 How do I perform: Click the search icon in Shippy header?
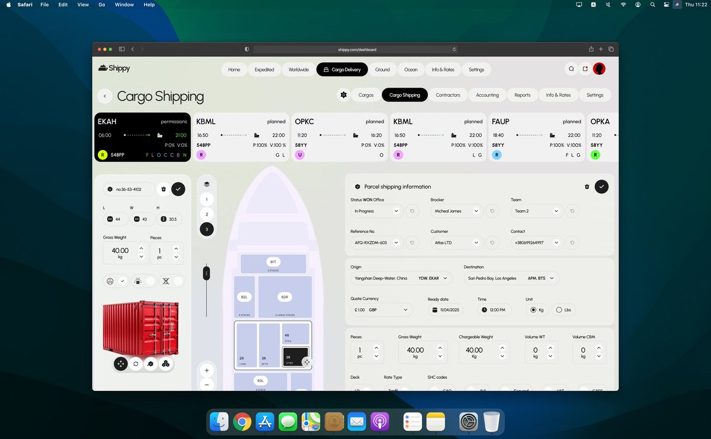tap(571, 69)
